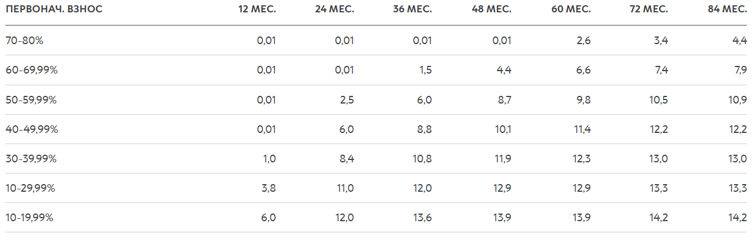Screen dimensions: 754x240
Task: Click the 10-19,99% row label
Action: pyautogui.click(x=29, y=217)
